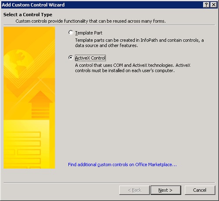The height and width of the screenshot is (201, 219).
Task: Click the ActiveX technologies description text
Action: click(133, 68)
